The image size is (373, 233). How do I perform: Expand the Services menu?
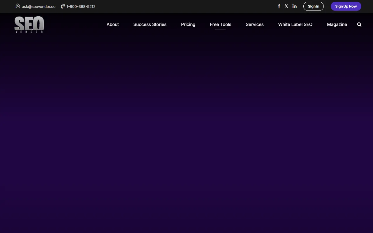[x=254, y=24]
